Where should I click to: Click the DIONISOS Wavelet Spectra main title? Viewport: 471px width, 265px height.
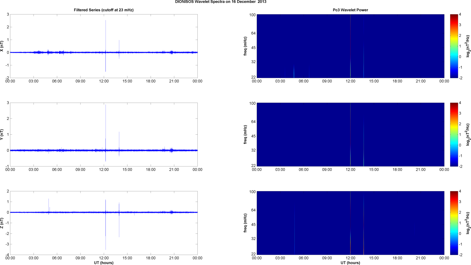(x=220, y=2)
